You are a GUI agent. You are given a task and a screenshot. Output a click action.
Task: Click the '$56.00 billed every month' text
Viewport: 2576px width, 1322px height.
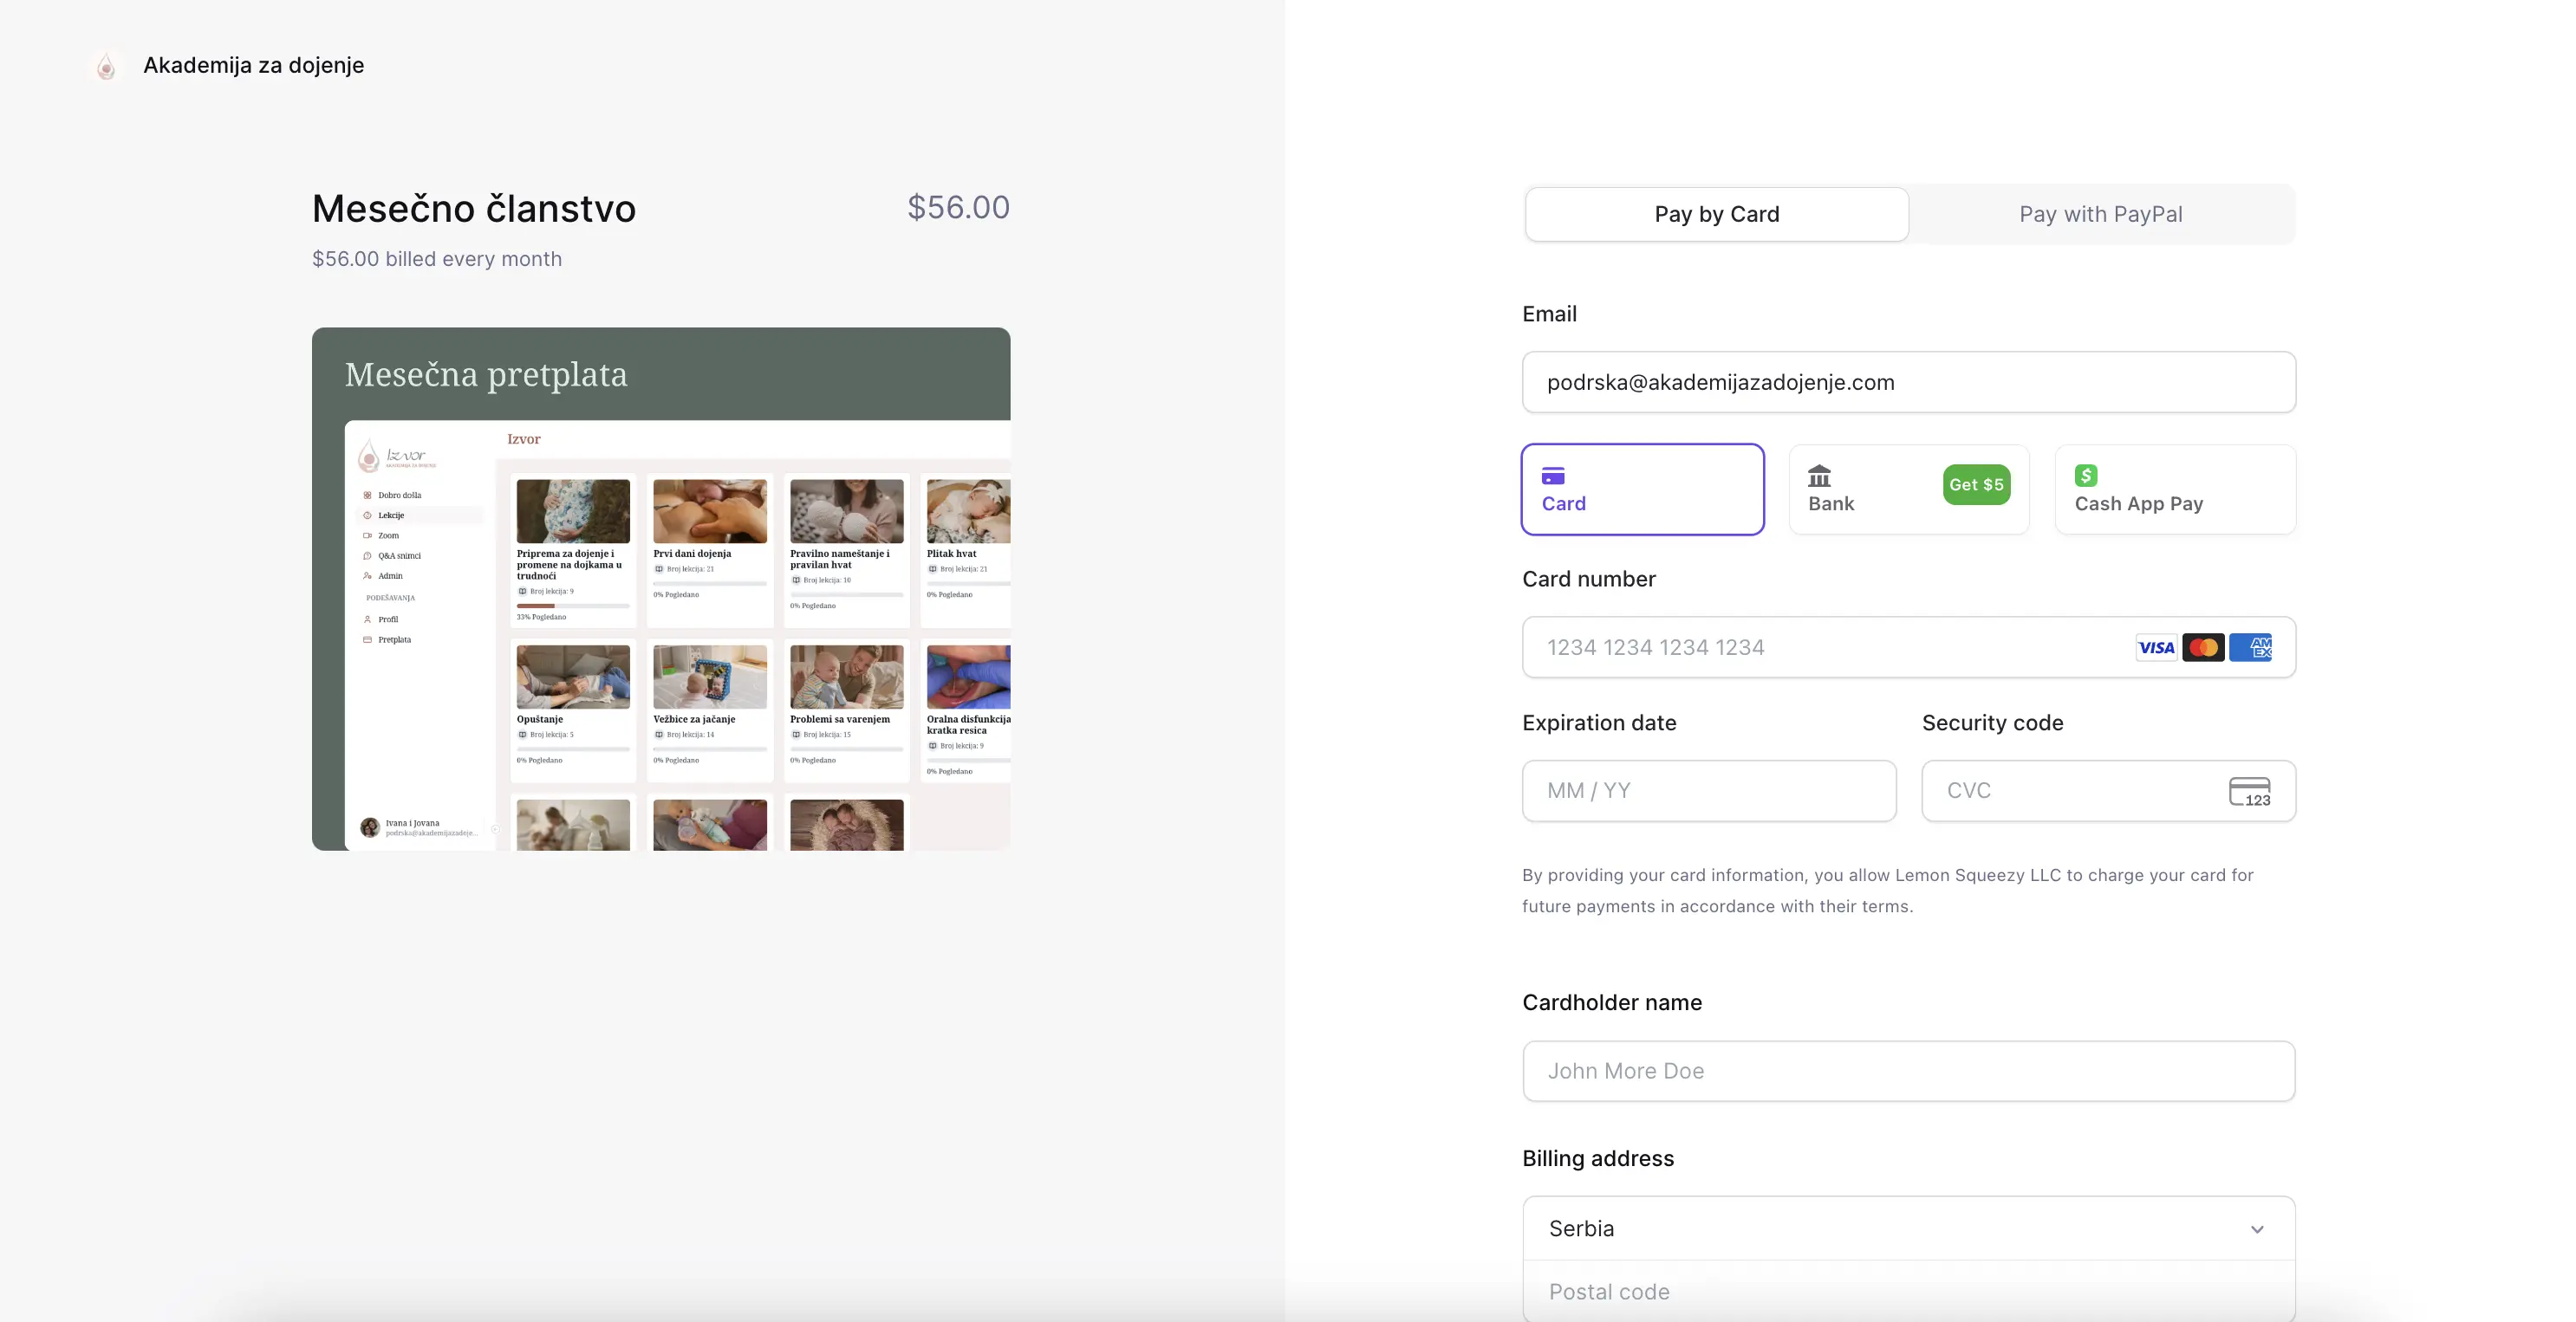pyautogui.click(x=437, y=259)
